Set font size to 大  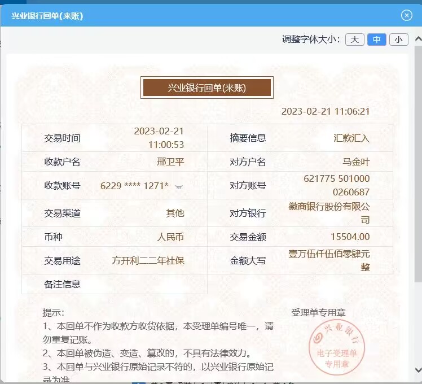354,40
